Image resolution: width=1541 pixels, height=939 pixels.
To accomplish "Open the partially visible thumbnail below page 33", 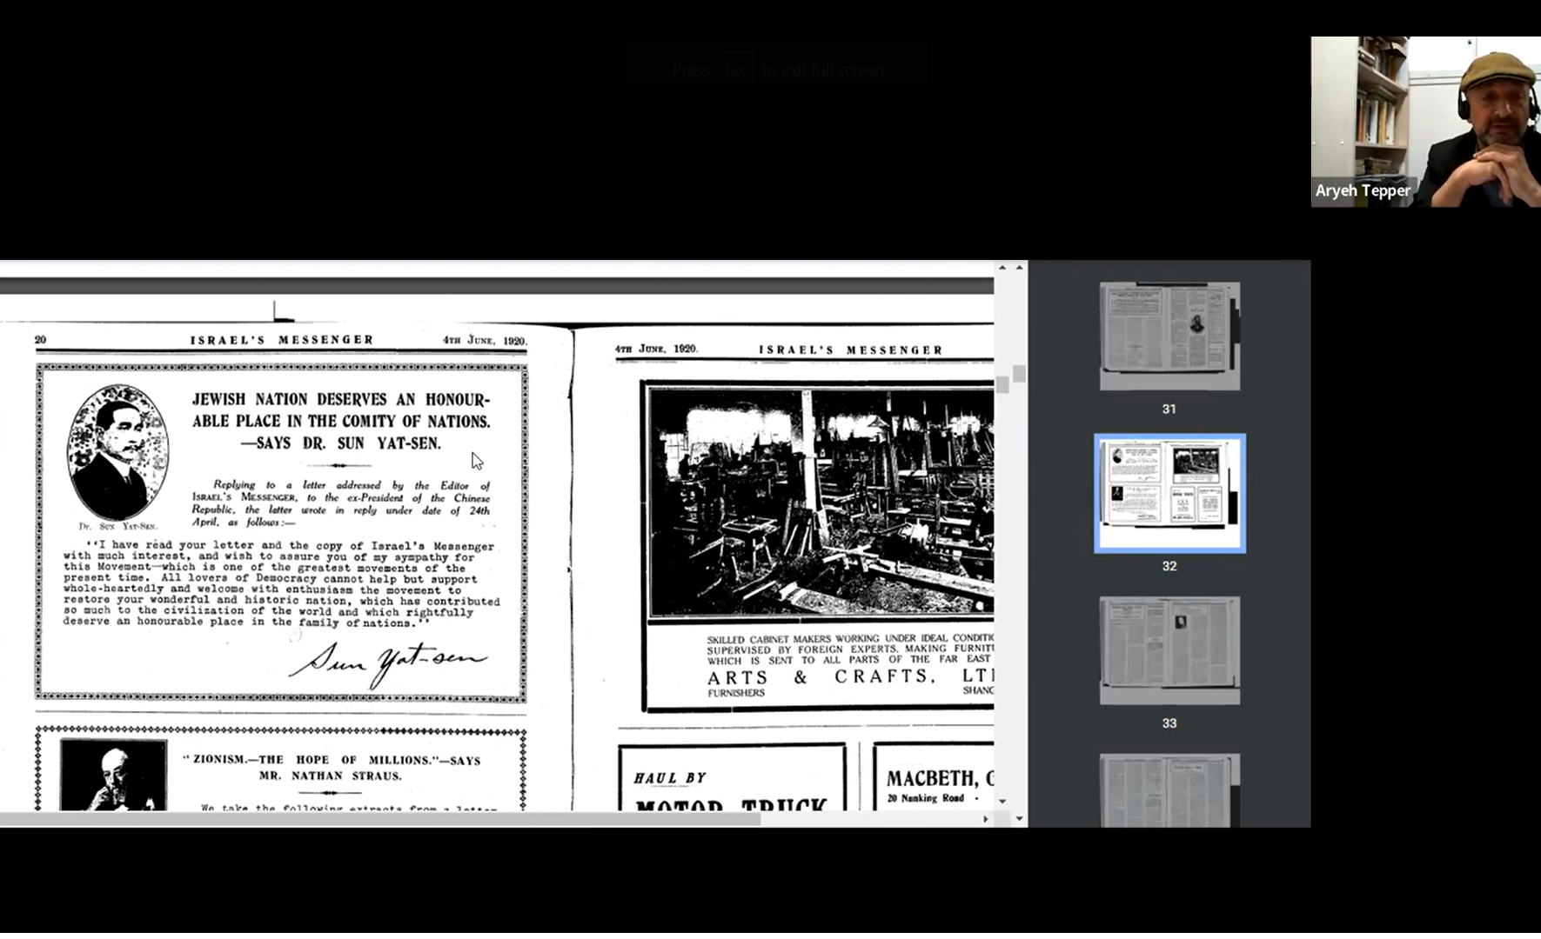I will [1169, 789].
